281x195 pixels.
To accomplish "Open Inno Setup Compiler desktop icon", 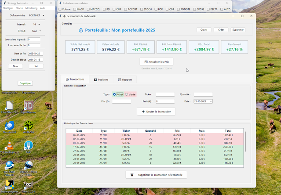I will click(8, 166).
